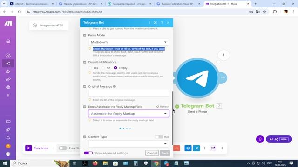This screenshot has width=298, height=167.
Task: Toggle Show advanced settings switch
Action: tap(88, 153)
